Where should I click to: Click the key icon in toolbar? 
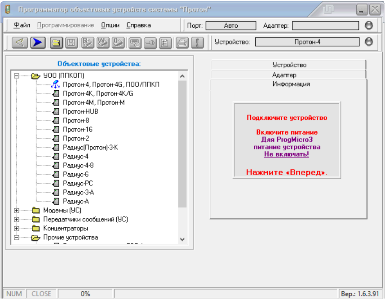point(150,42)
